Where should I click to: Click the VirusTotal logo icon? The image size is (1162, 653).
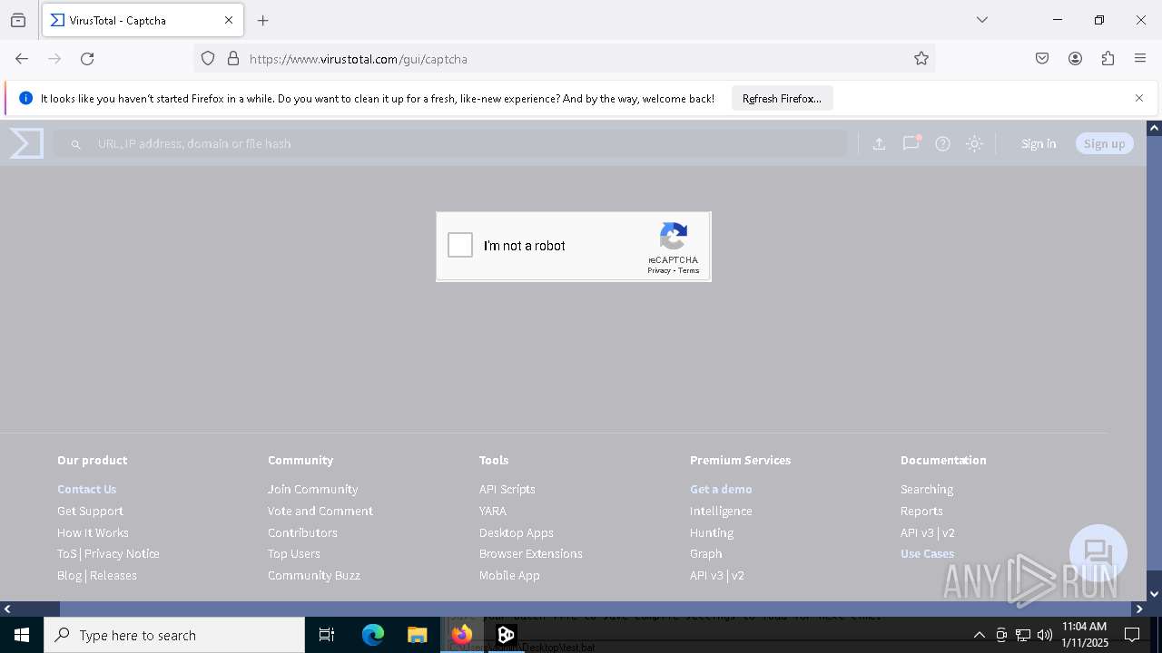[26, 143]
